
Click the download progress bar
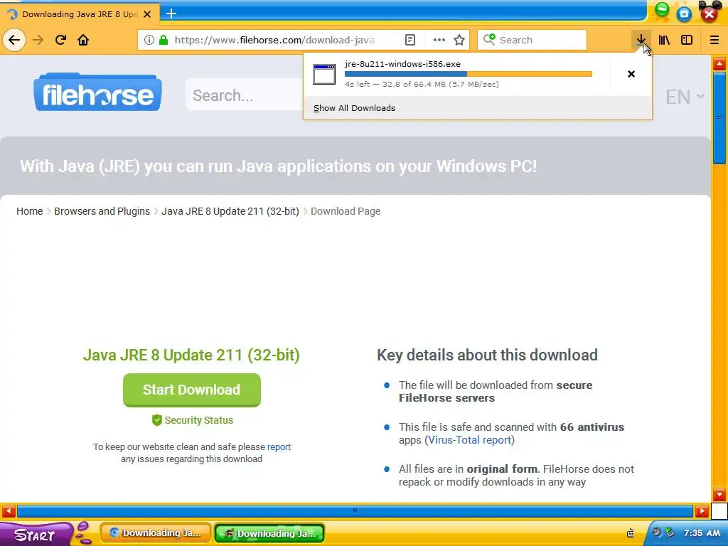tap(468, 74)
